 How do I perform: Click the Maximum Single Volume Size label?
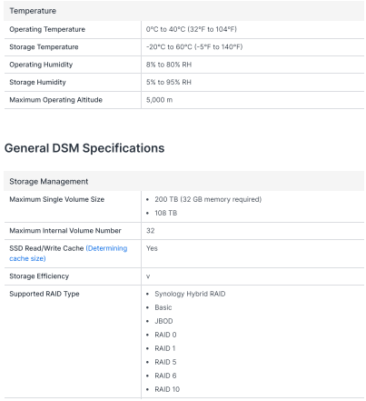(x=57, y=199)
